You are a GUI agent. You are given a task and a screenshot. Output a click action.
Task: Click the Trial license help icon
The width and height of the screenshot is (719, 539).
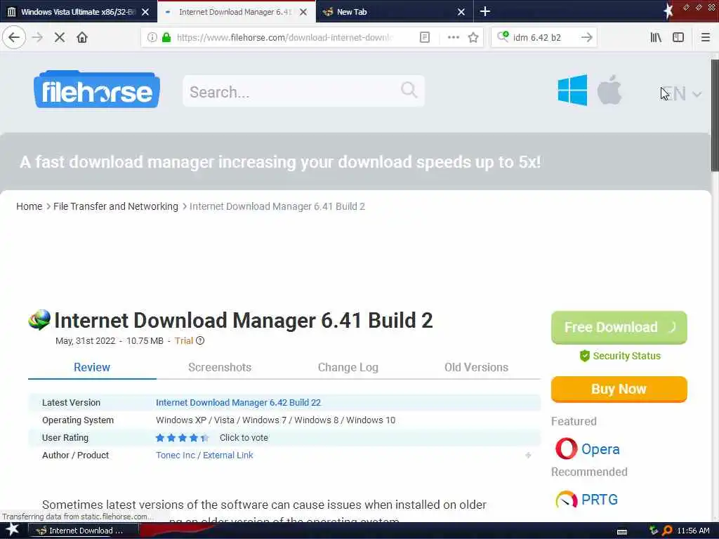(x=200, y=340)
